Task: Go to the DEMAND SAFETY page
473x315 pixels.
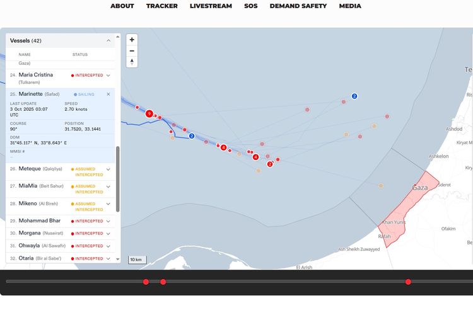Action: click(298, 6)
